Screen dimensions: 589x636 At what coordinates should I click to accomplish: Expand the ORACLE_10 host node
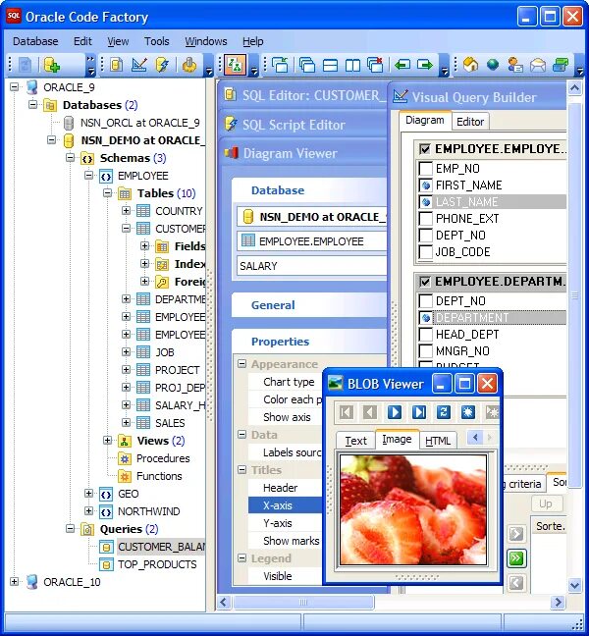(x=14, y=582)
